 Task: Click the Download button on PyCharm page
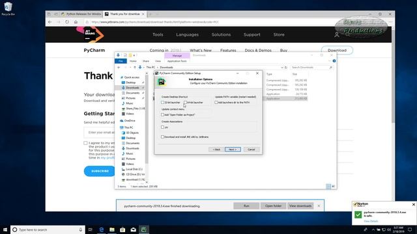coord(337,50)
